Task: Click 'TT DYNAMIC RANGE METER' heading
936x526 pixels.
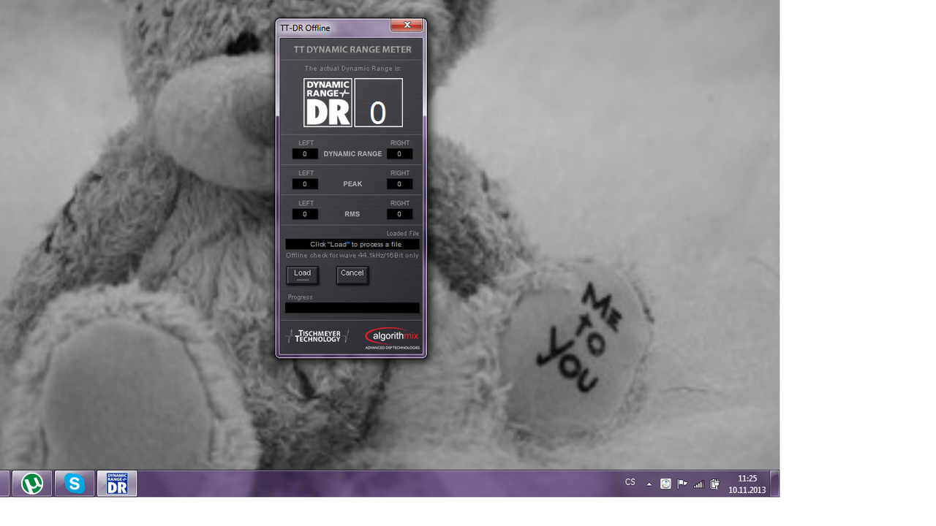Action: click(x=352, y=50)
